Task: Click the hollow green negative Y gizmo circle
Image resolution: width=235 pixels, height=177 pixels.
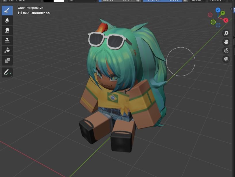Action: coord(213,22)
